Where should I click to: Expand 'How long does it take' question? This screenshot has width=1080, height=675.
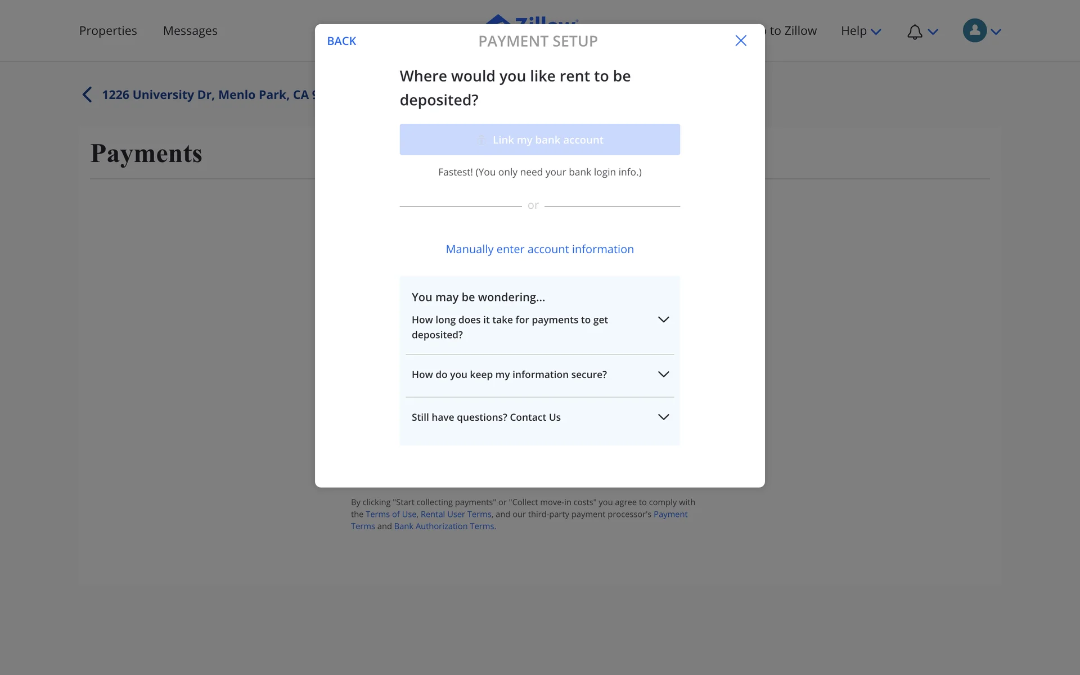pos(663,319)
